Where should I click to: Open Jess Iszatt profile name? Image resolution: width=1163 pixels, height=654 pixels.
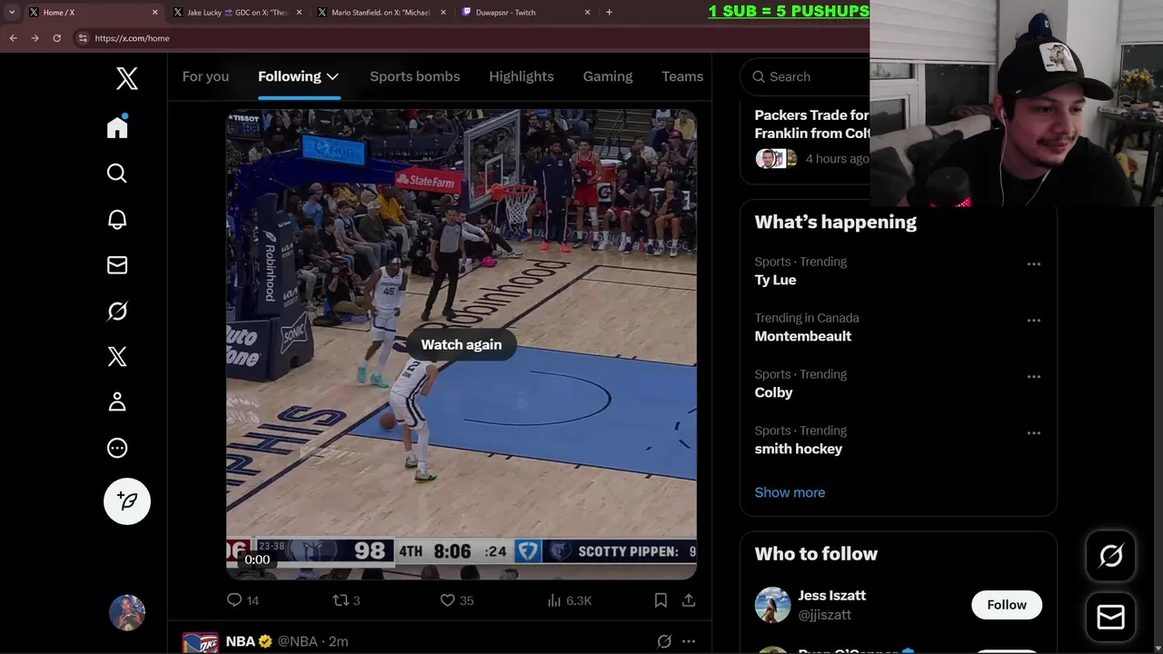831,596
